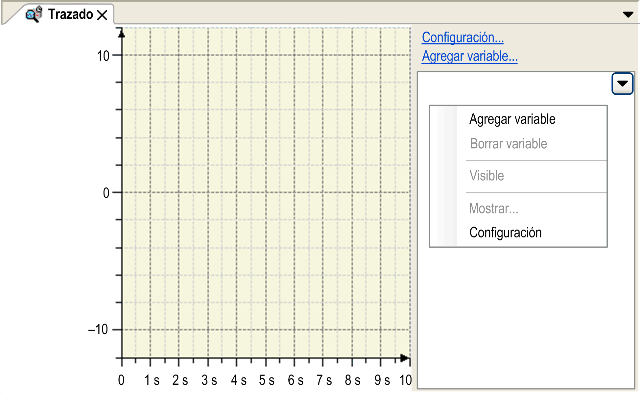Open the Configuración... link
The height and width of the screenshot is (393, 641).
(x=463, y=37)
